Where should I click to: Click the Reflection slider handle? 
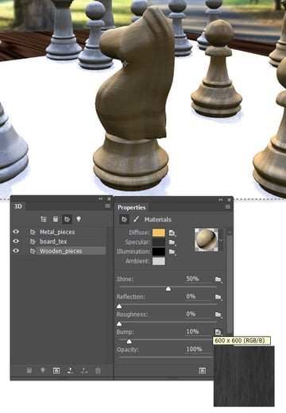tap(119, 307)
